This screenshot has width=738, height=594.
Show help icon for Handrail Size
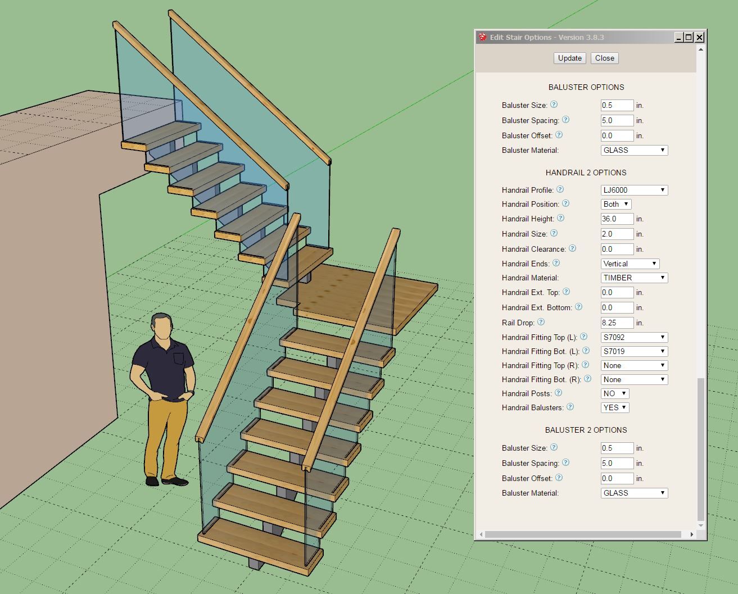pyautogui.click(x=554, y=233)
